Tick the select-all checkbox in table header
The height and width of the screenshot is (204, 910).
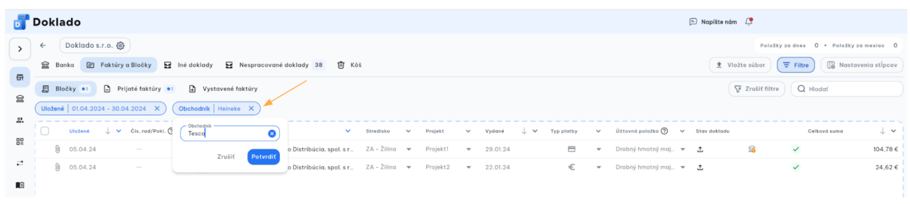(x=45, y=131)
